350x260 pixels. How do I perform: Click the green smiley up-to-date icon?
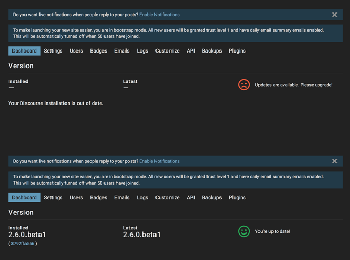244,231
